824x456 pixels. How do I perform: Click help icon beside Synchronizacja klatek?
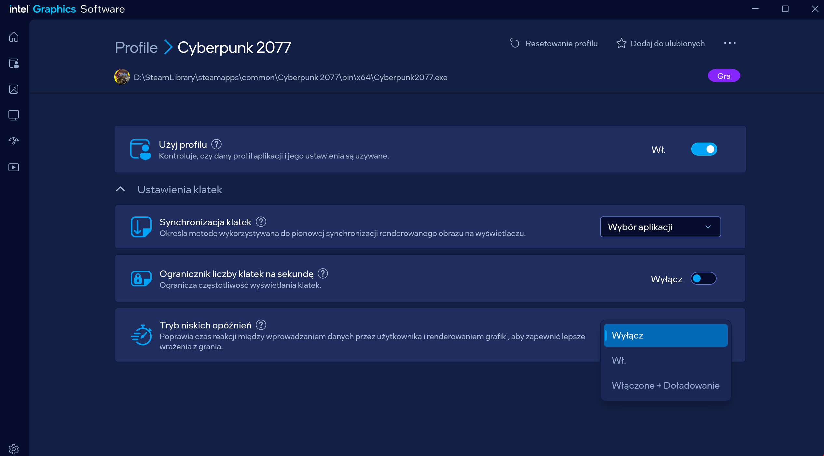pos(261,222)
